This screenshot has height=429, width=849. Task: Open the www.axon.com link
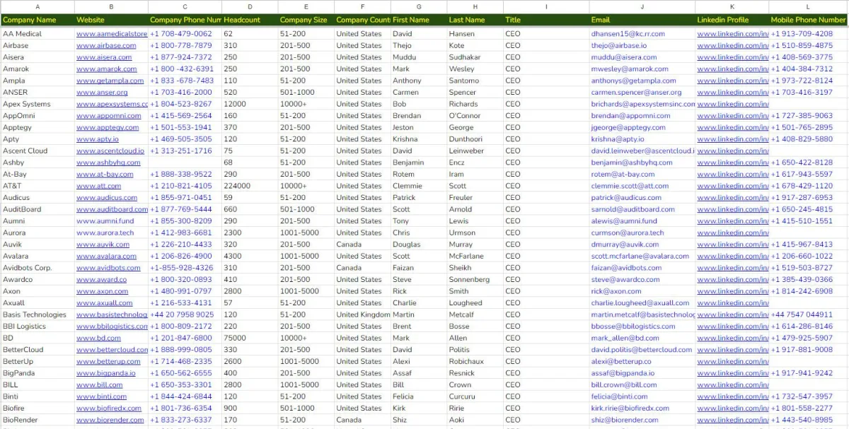[x=102, y=291]
